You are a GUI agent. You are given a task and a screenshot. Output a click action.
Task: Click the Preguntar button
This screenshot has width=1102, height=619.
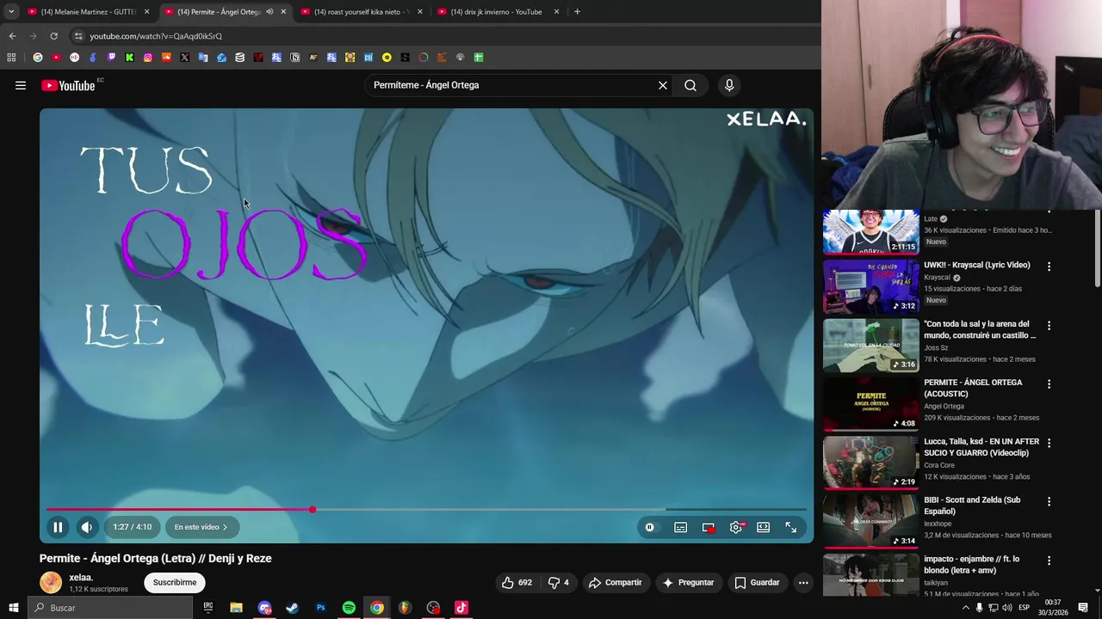pos(688,582)
